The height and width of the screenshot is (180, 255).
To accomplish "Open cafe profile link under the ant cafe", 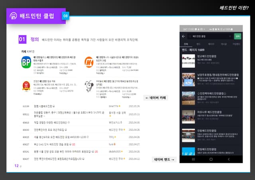I will pos(126,97).
